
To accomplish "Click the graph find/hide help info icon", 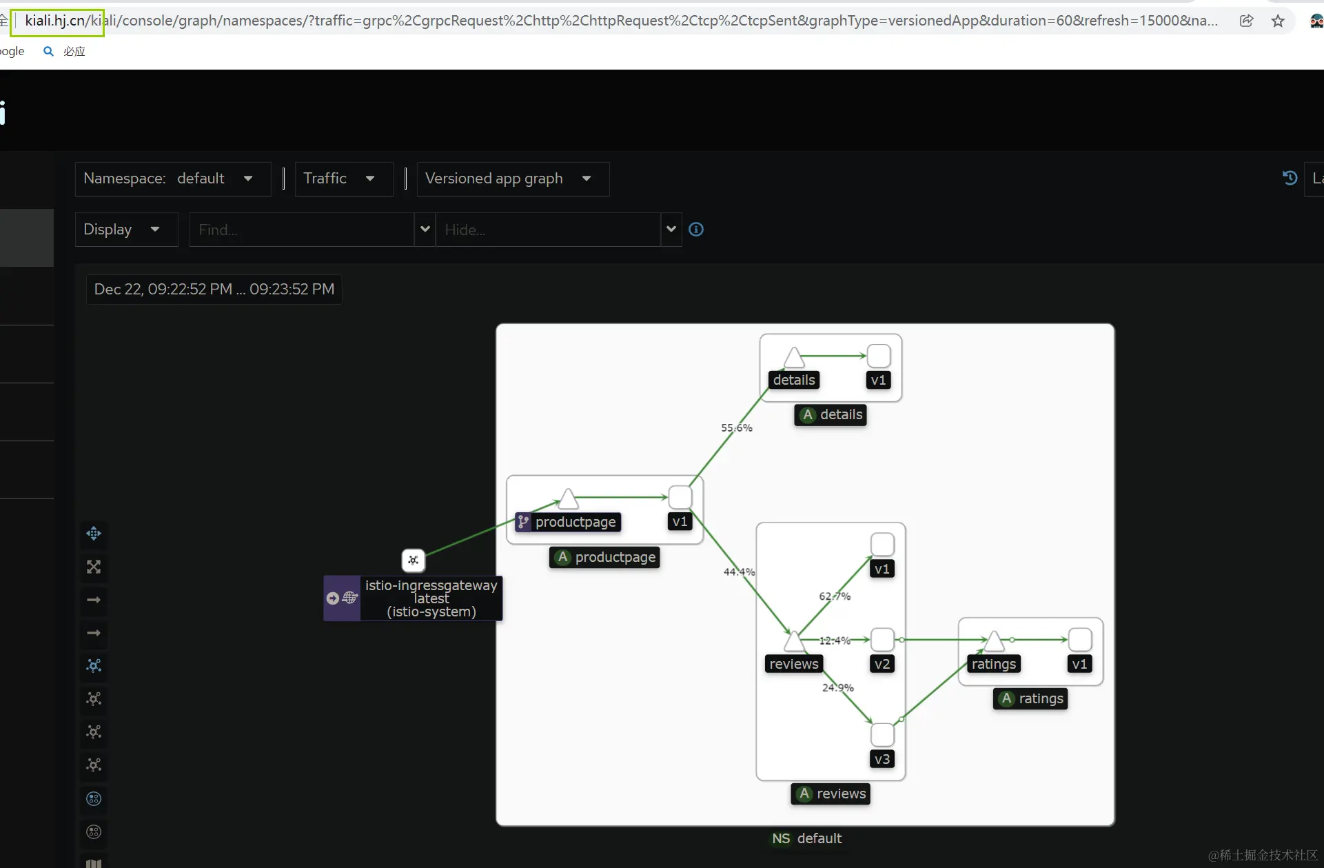I will click(x=696, y=229).
